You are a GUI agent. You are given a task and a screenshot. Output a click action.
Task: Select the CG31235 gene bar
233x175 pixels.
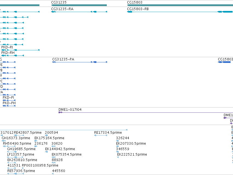pos(79,5)
